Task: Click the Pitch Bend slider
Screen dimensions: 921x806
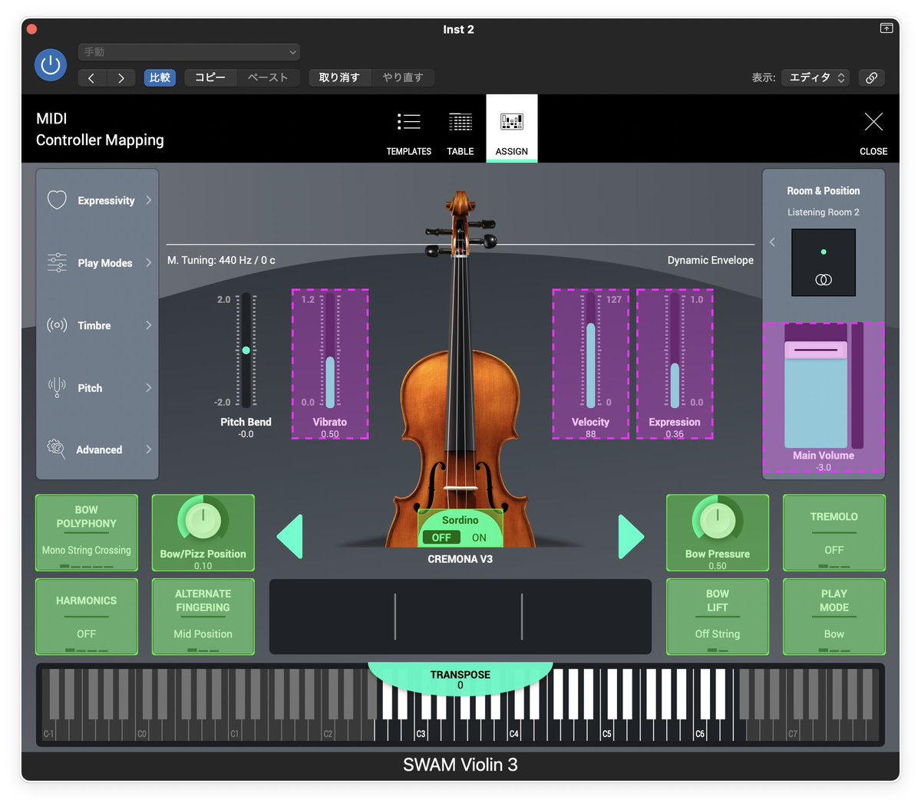Action: (246, 350)
